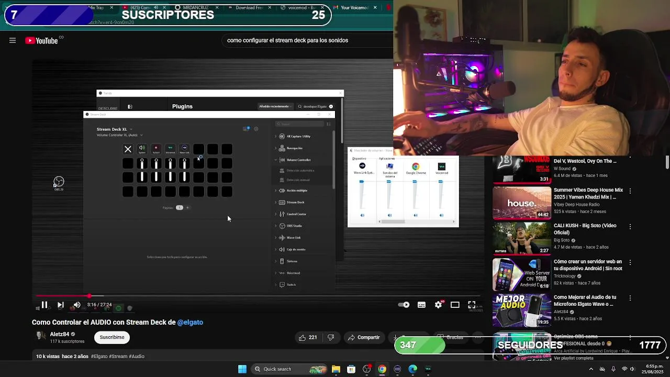Enter fullscreen on the video

coord(472,305)
